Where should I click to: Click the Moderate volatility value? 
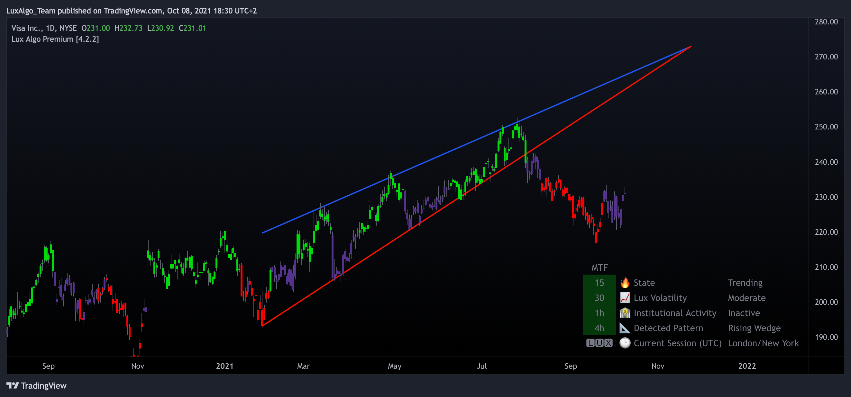click(x=746, y=298)
